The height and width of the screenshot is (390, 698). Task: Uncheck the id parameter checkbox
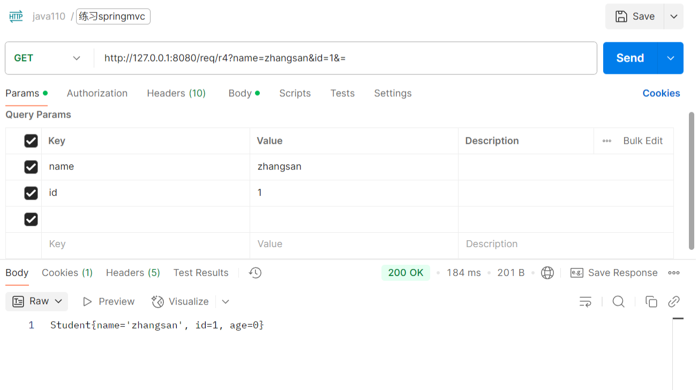(31, 193)
